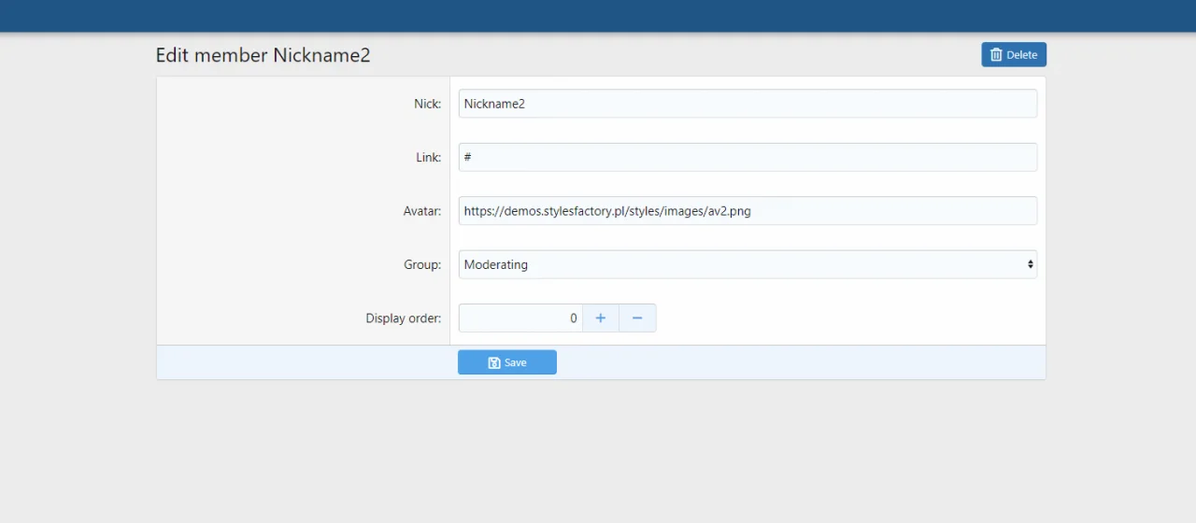Click the "Display order:" label
Viewport: 1196px width, 523px height.
click(x=403, y=318)
